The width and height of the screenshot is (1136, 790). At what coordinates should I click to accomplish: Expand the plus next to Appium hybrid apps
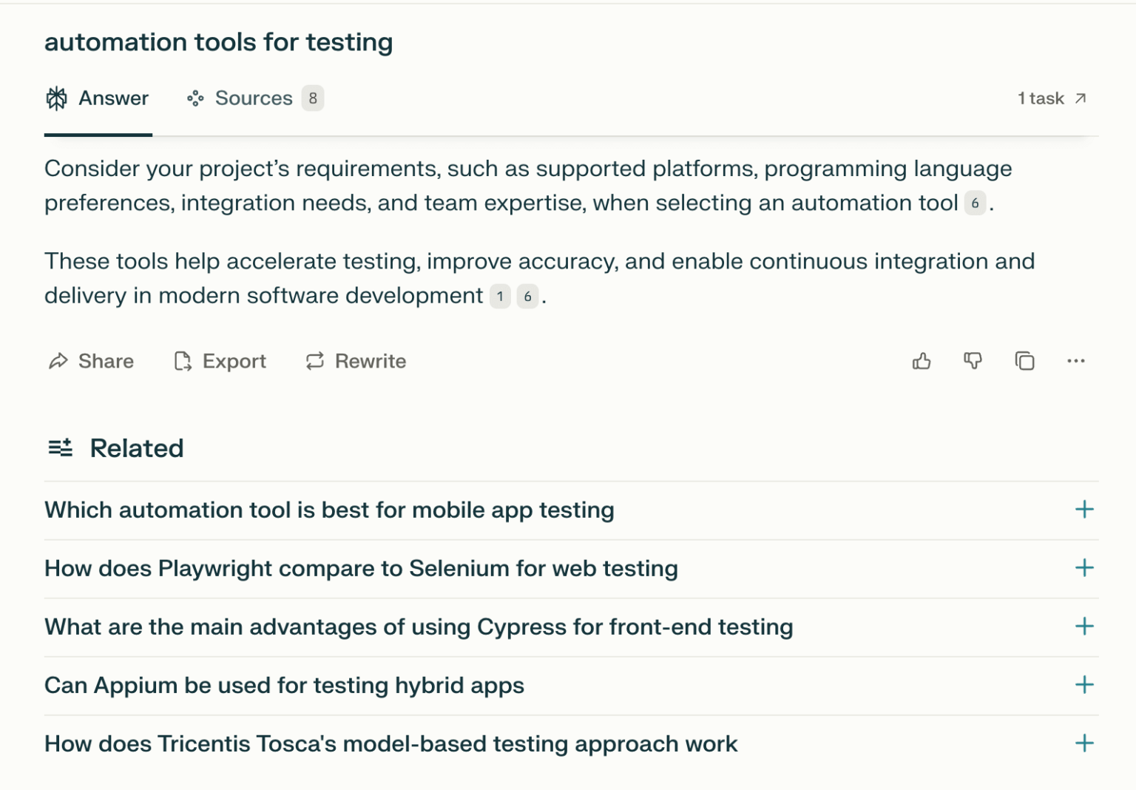tap(1084, 685)
